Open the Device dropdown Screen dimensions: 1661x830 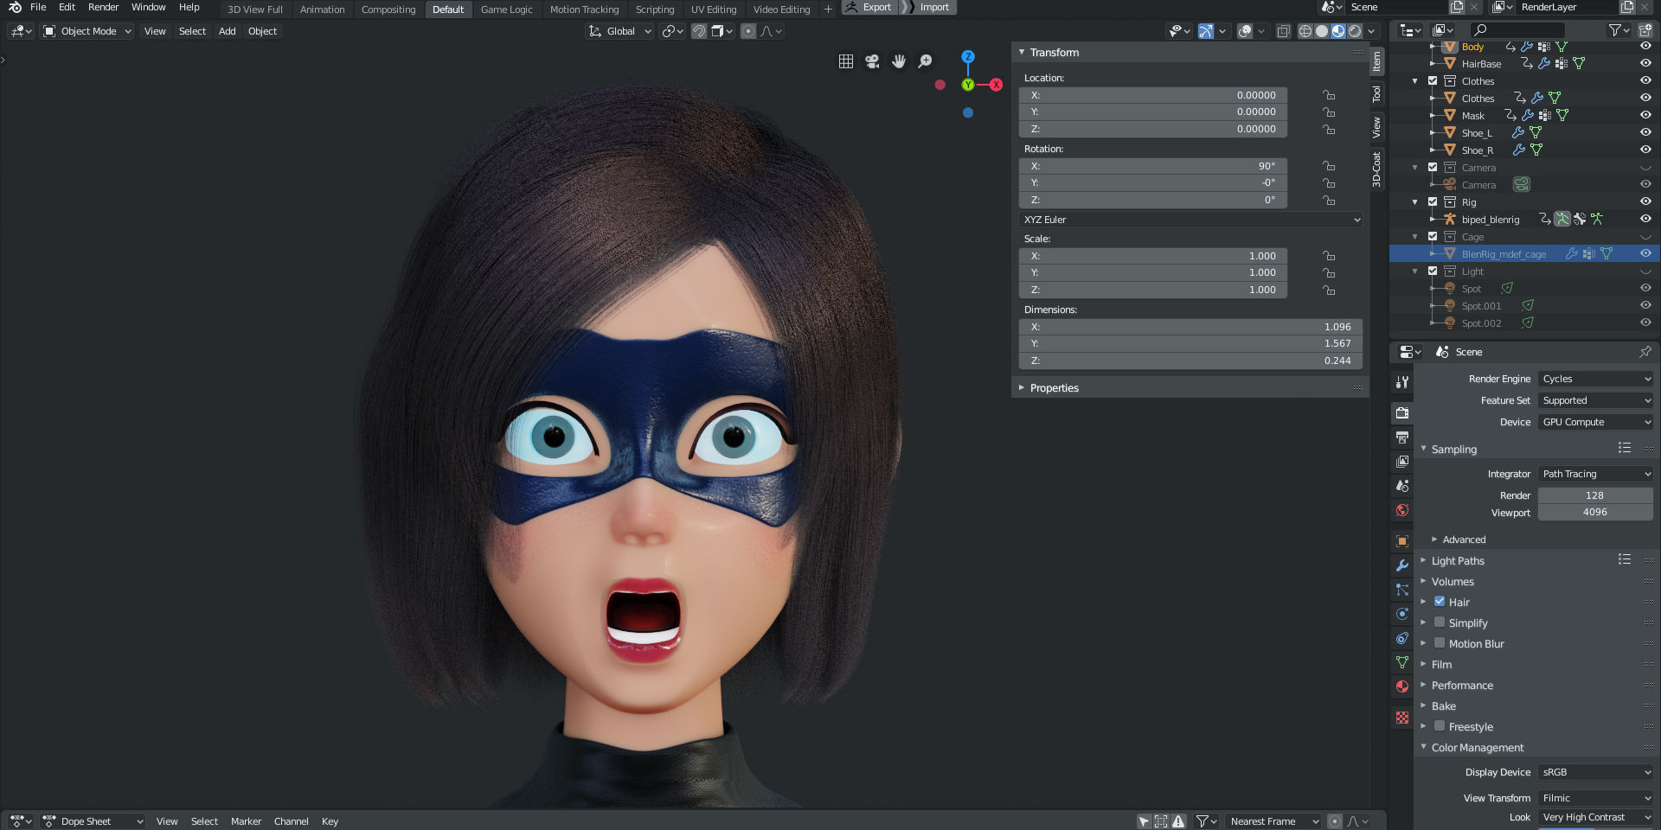pos(1596,422)
